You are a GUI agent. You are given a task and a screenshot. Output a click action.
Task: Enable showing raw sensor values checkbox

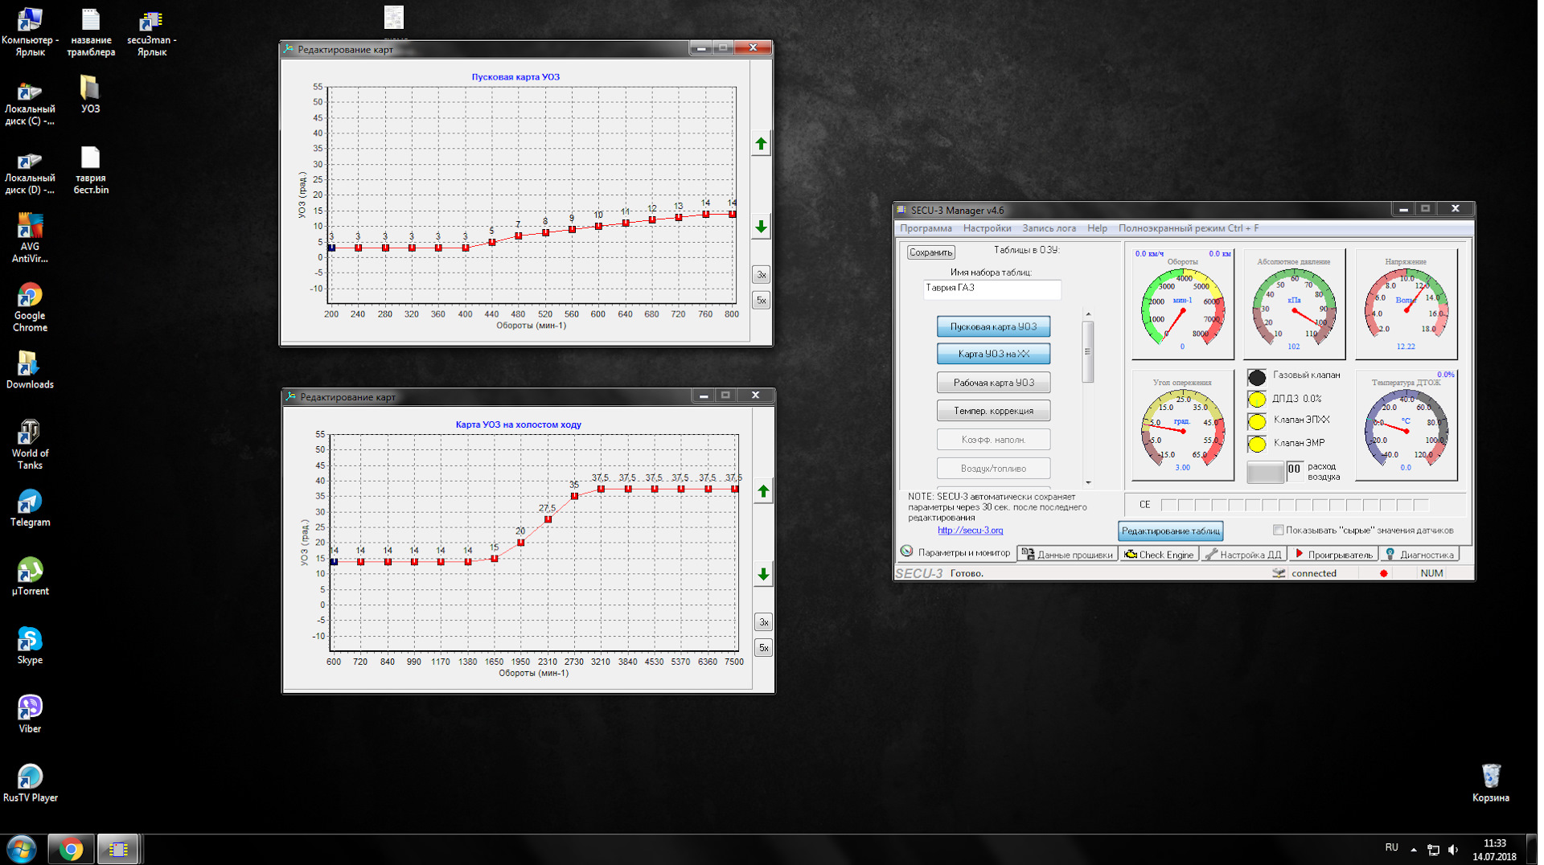[1278, 530]
